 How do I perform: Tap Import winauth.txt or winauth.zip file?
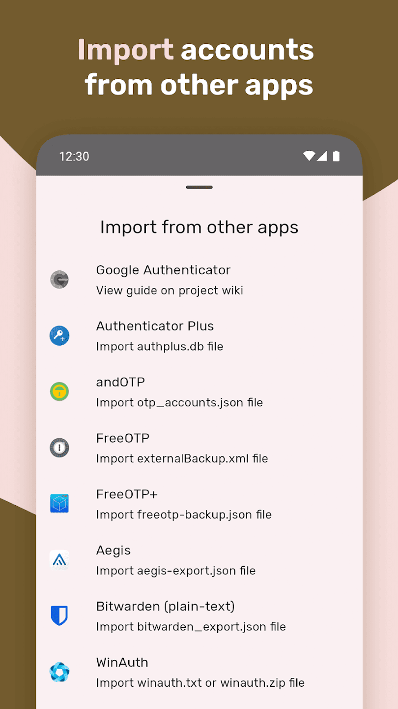point(200,683)
